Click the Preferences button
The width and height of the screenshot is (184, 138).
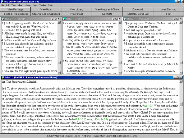pyautogui.click(x=77, y=14)
